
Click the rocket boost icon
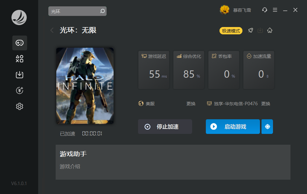pos(251,31)
